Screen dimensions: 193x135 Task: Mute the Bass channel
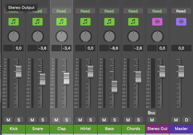coord(104,120)
